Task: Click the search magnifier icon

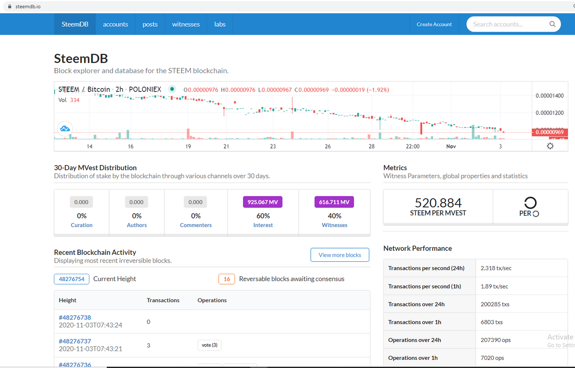Action: pos(552,24)
